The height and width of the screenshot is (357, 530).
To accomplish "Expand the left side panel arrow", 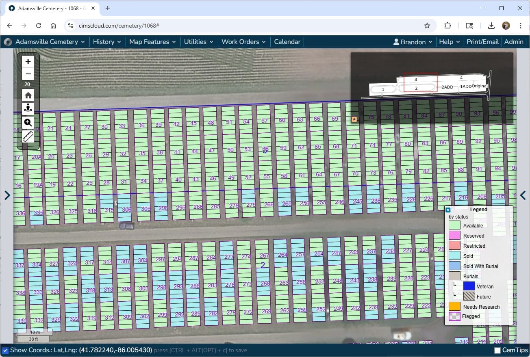I will pos(7,195).
